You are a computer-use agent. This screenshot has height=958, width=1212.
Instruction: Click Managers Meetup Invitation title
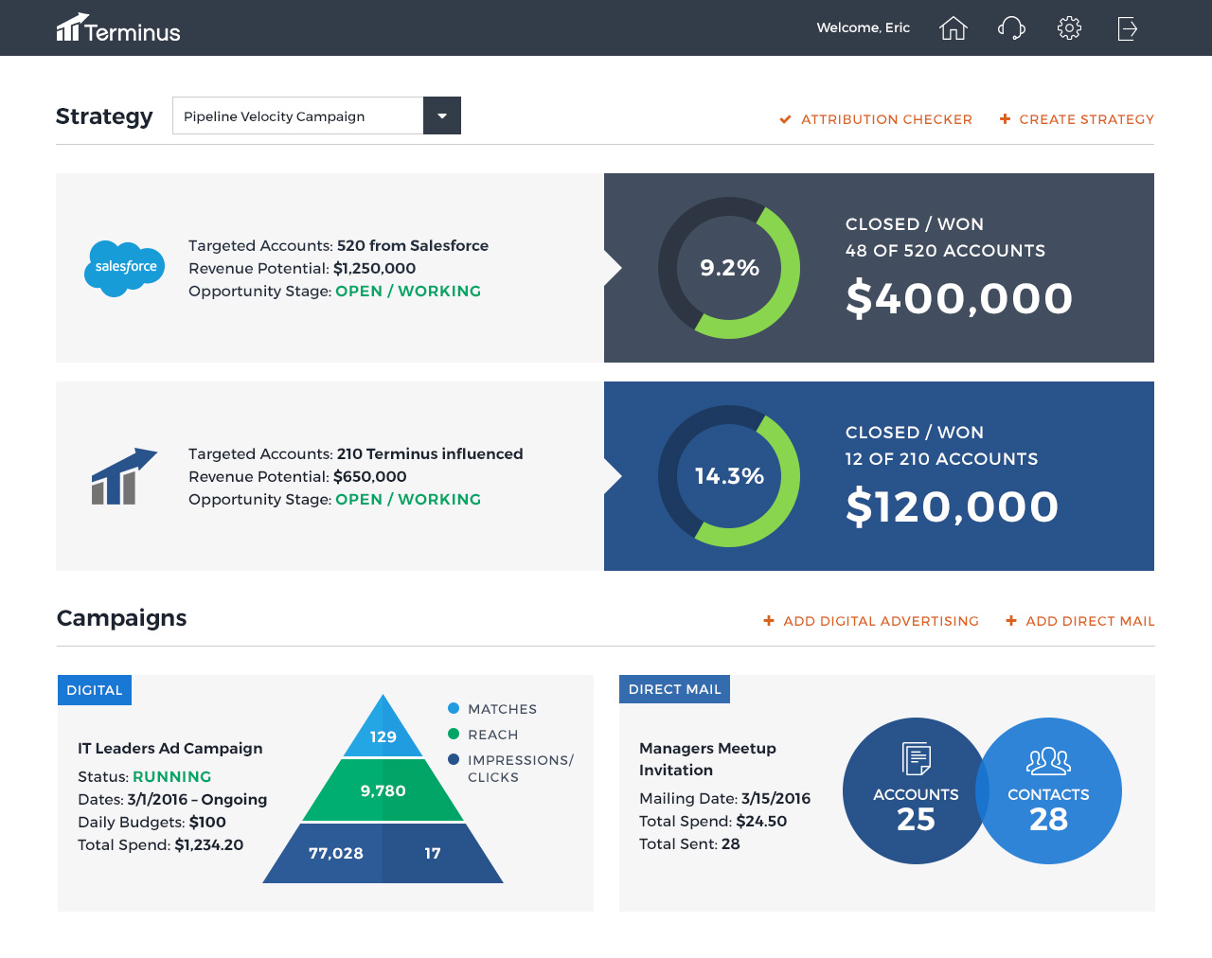point(707,759)
